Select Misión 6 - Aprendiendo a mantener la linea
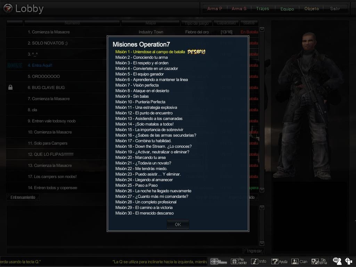The height and width of the screenshot is (267, 356). pyautogui.click(x=152, y=80)
